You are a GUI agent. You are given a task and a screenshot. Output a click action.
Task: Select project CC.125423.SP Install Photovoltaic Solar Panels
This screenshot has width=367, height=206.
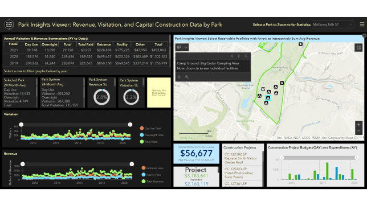(x=242, y=173)
